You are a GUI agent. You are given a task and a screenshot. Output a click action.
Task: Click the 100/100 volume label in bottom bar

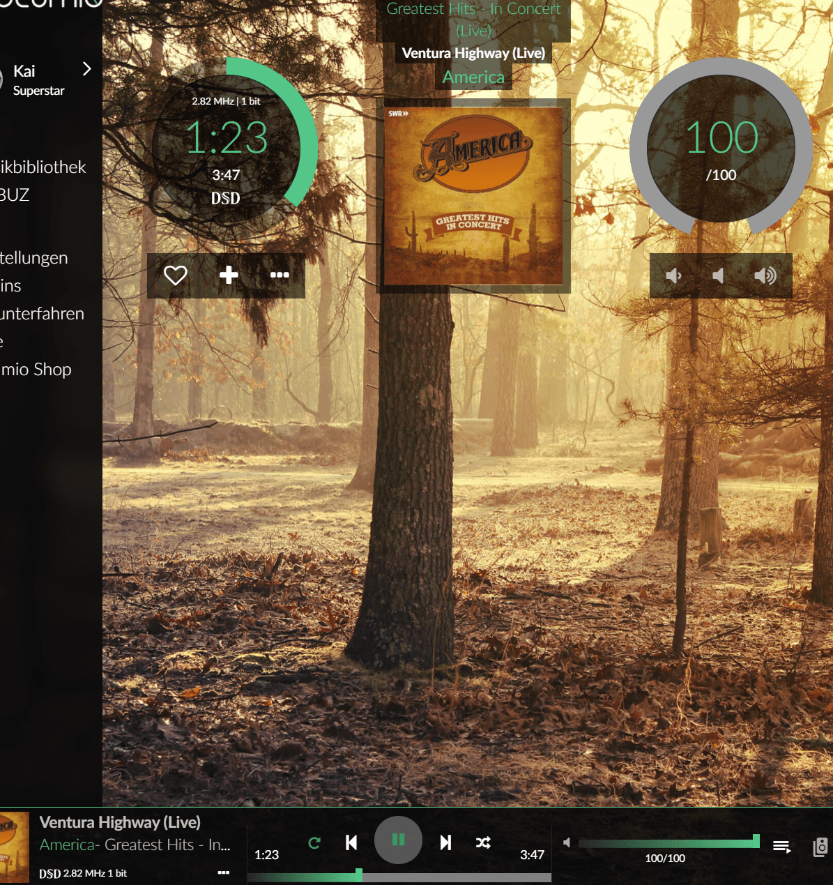click(x=665, y=858)
